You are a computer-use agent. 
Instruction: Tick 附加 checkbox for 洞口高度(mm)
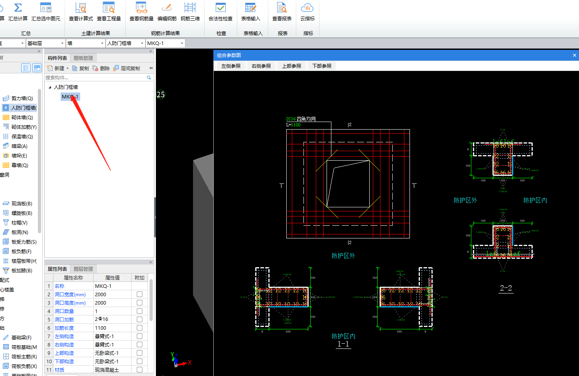140,303
